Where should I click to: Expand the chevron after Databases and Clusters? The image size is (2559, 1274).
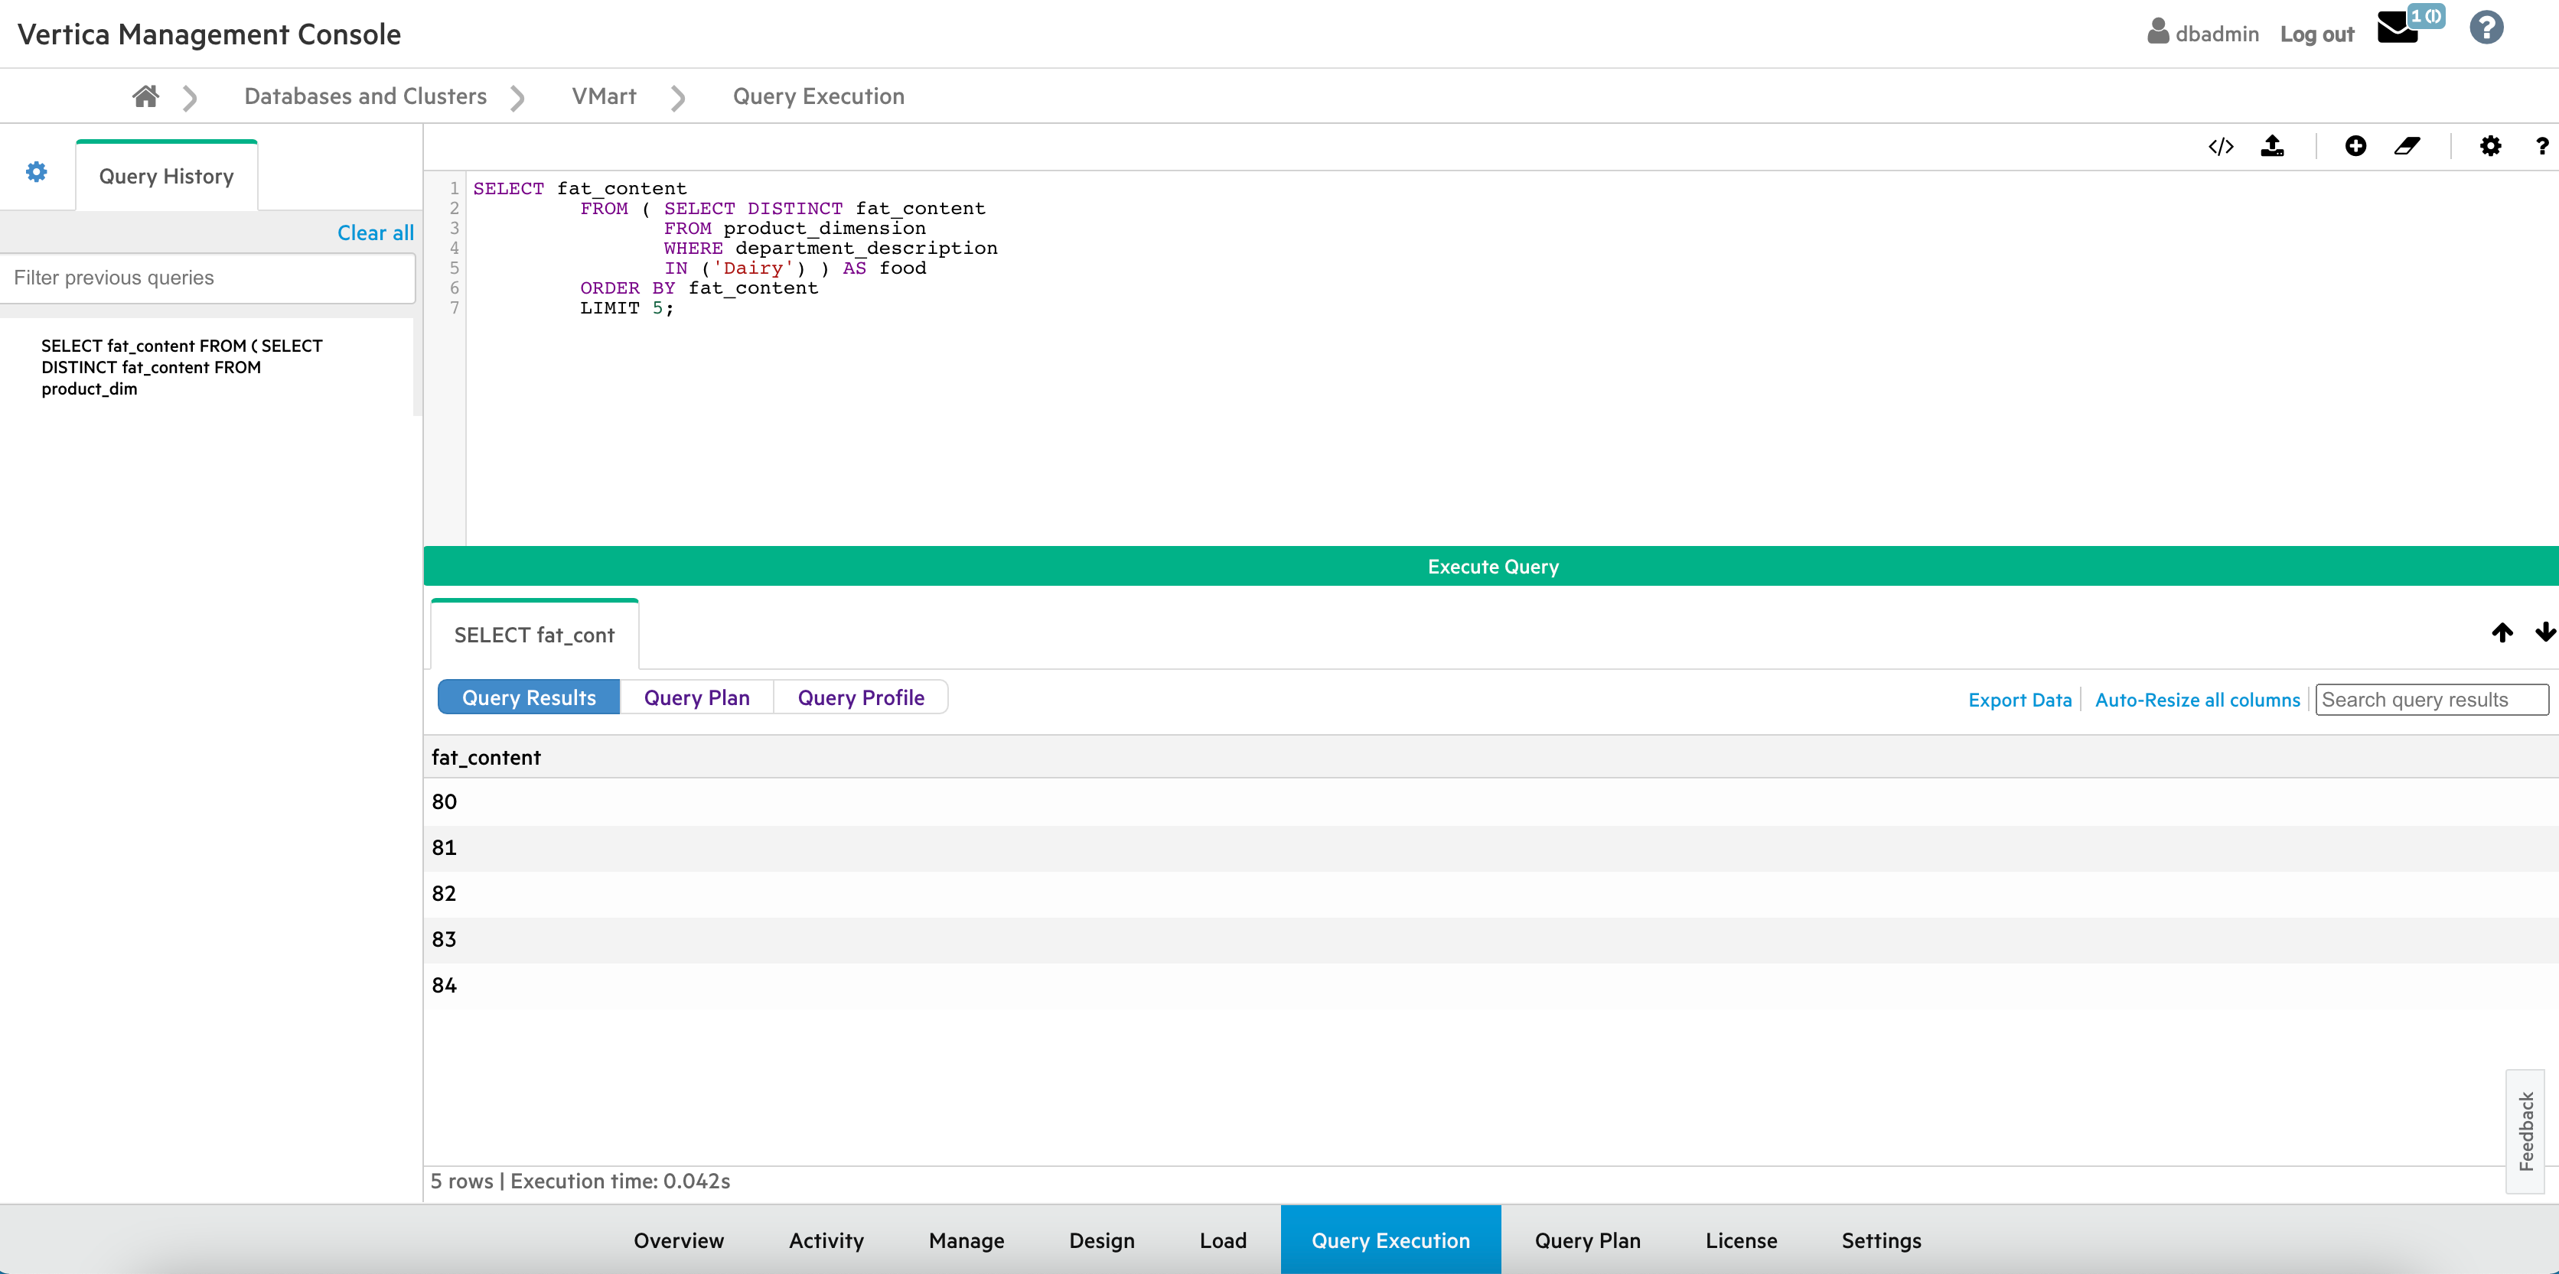(x=517, y=97)
